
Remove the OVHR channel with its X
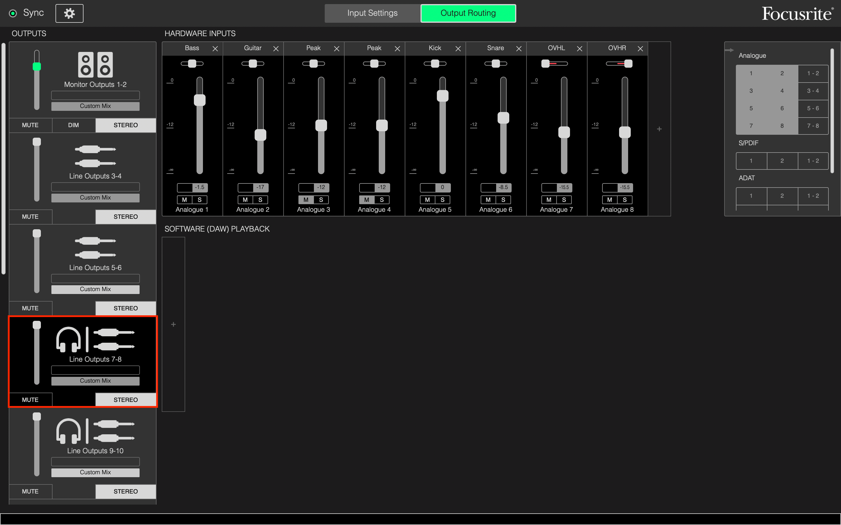[x=640, y=49]
